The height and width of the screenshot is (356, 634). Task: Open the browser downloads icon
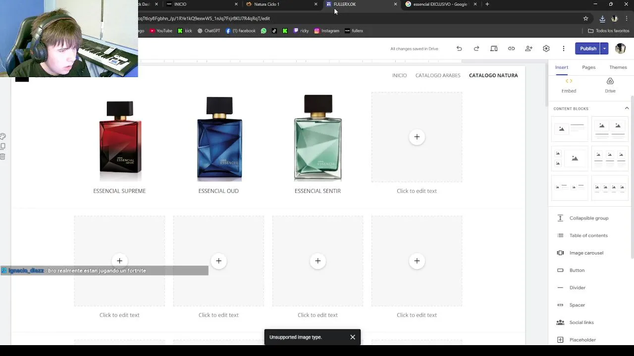click(602, 18)
